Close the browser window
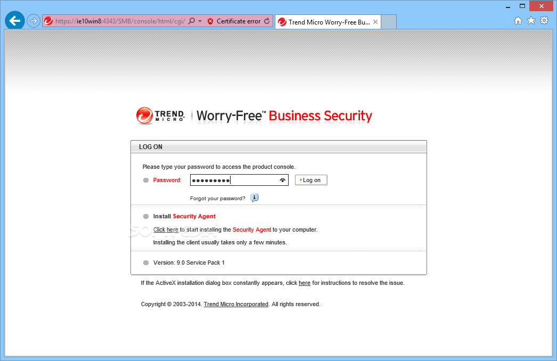This screenshot has width=557, height=361. 542,6
